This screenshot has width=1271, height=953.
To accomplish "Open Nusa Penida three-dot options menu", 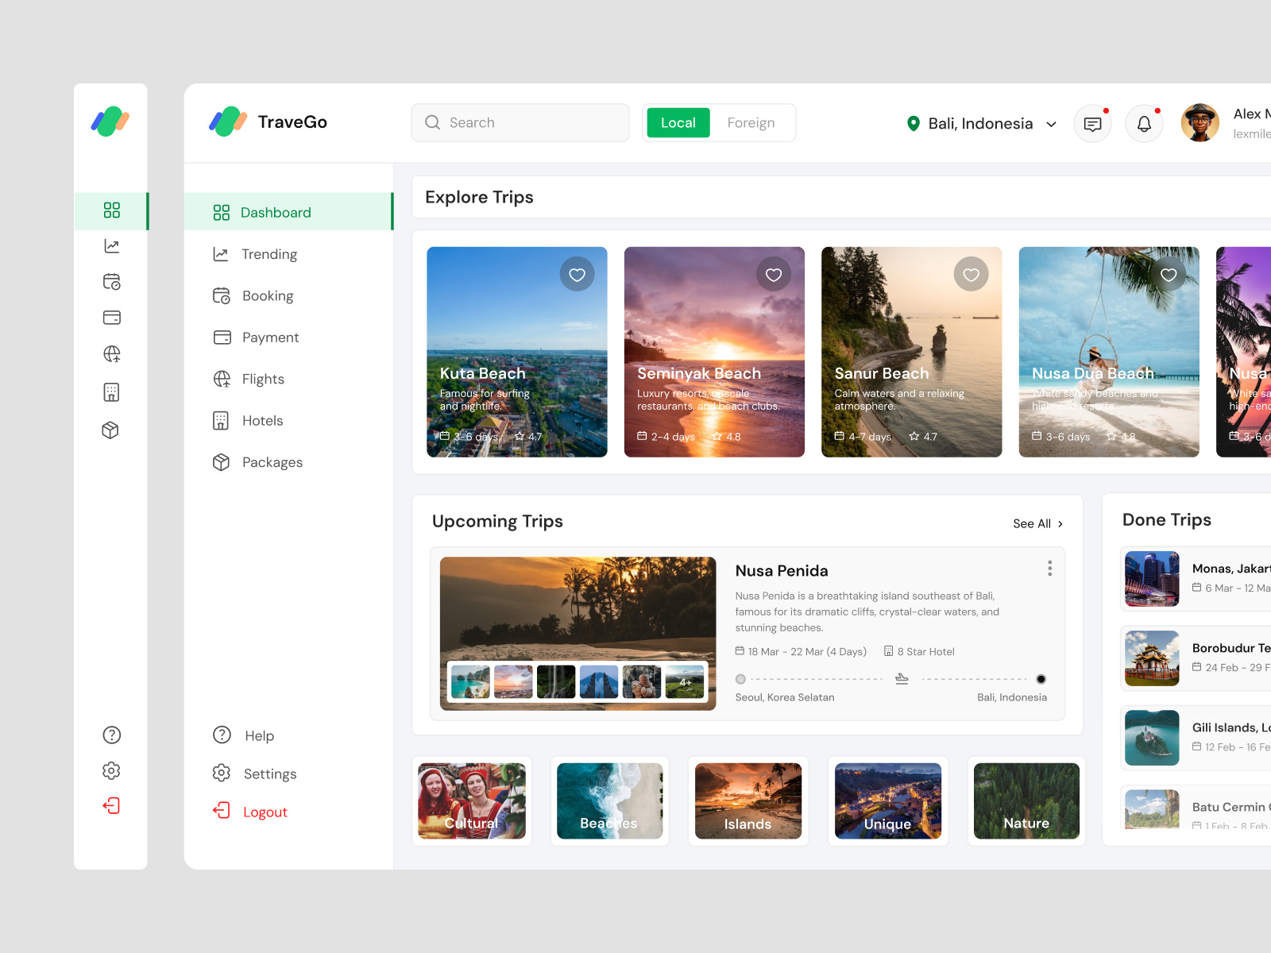I will pos(1049,569).
